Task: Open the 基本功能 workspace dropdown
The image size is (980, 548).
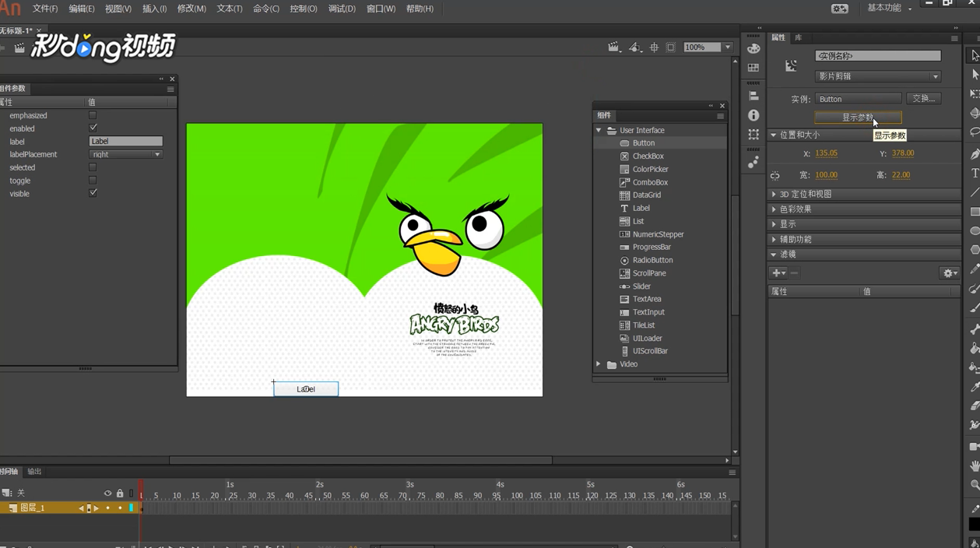Action: (x=889, y=8)
